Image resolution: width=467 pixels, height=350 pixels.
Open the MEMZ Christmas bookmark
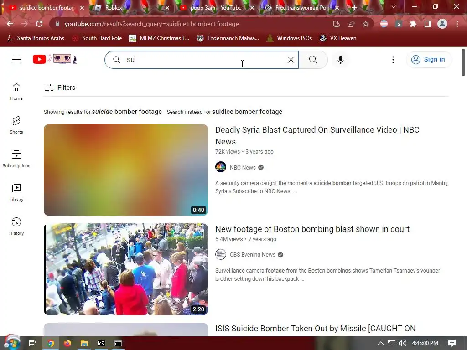tap(159, 38)
